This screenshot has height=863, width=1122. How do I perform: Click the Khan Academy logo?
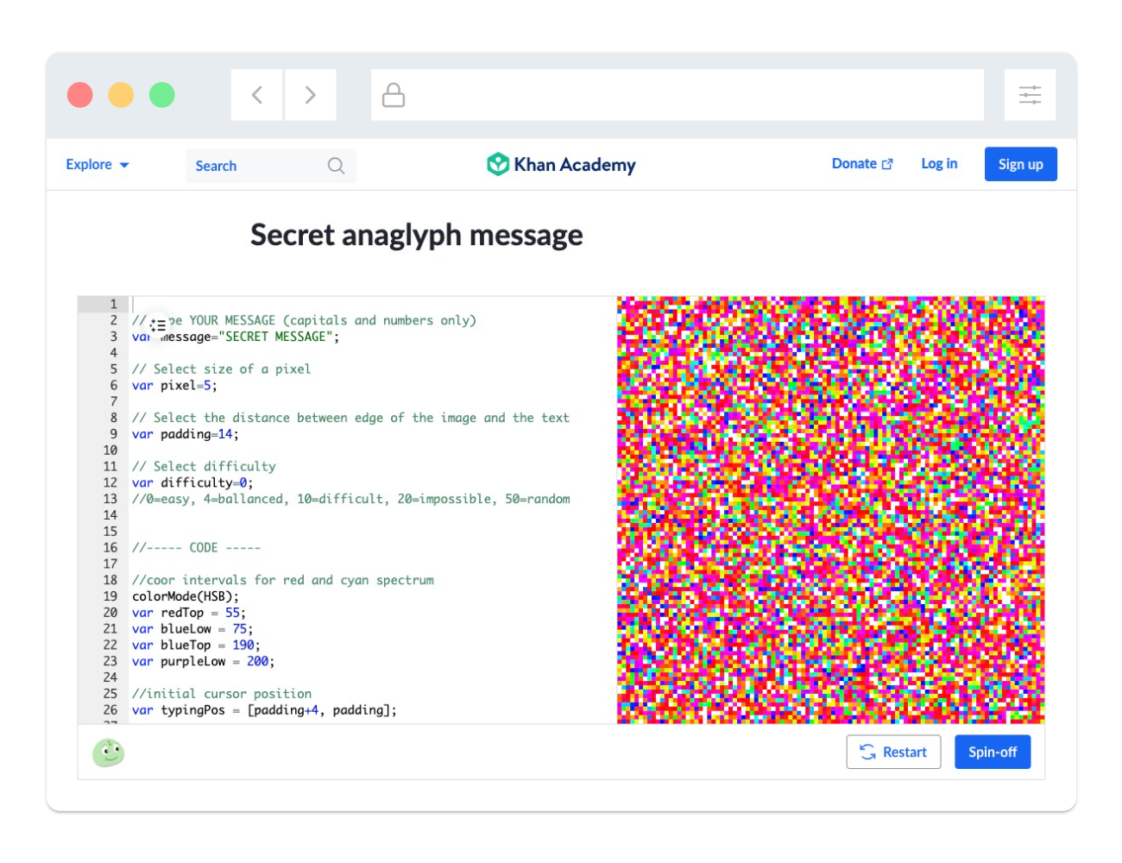click(562, 164)
